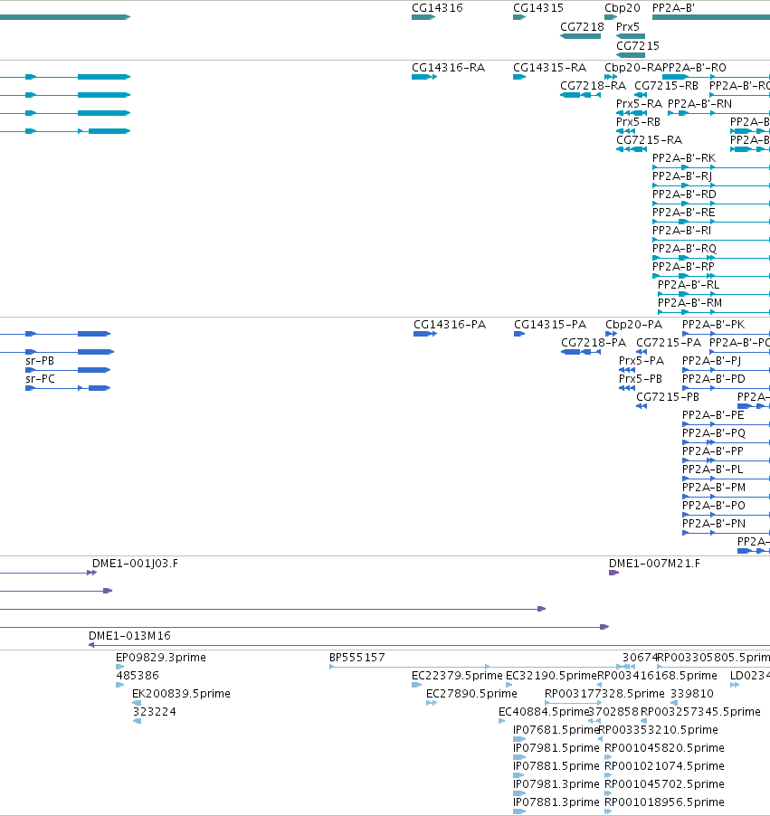The width and height of the screenshot is (770, 816).
Task: Click the PP2A-B'-PM protein label
Action: pyautogui.click(x=714, y=488)
